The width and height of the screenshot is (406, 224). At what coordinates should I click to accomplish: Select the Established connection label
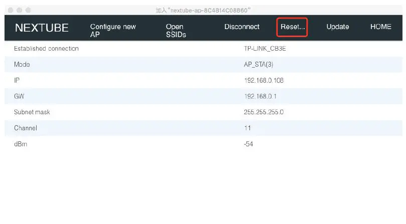(46, 49)
